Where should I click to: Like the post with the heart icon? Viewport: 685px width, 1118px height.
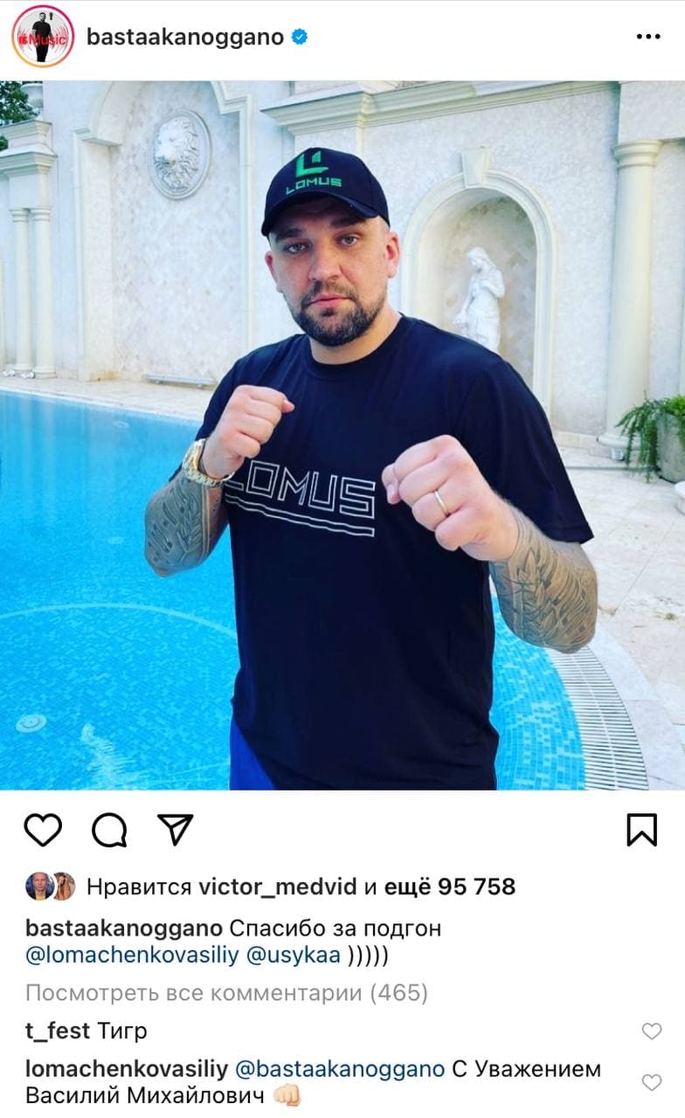(43, 830)
